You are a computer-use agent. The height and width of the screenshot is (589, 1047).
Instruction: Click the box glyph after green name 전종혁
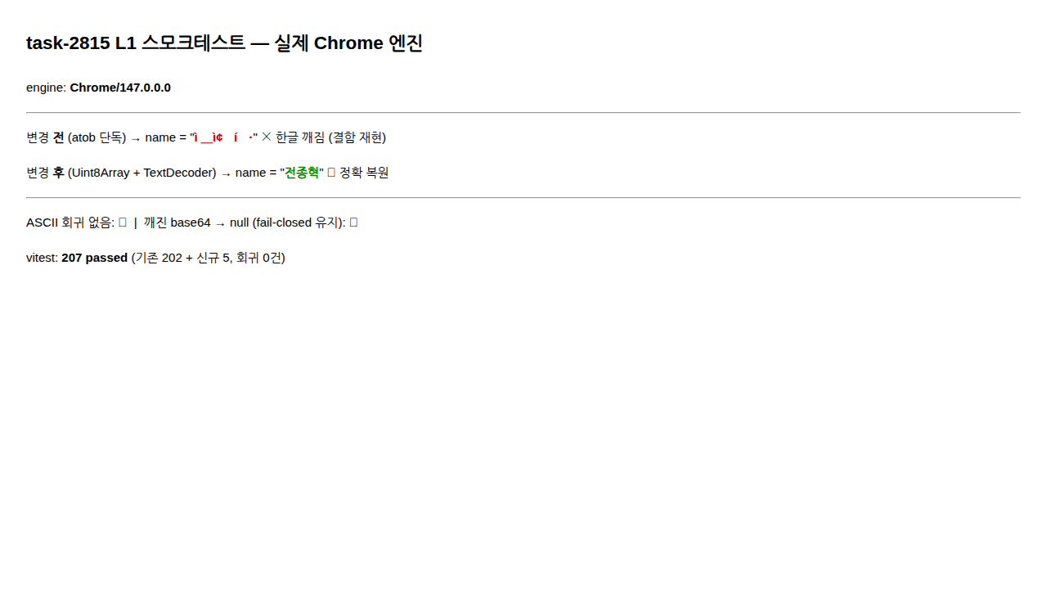coord(331,173)
